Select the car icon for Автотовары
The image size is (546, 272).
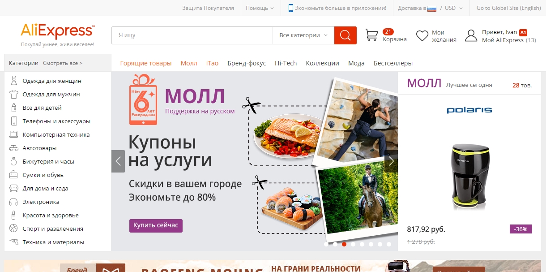[x=14, y=148]
